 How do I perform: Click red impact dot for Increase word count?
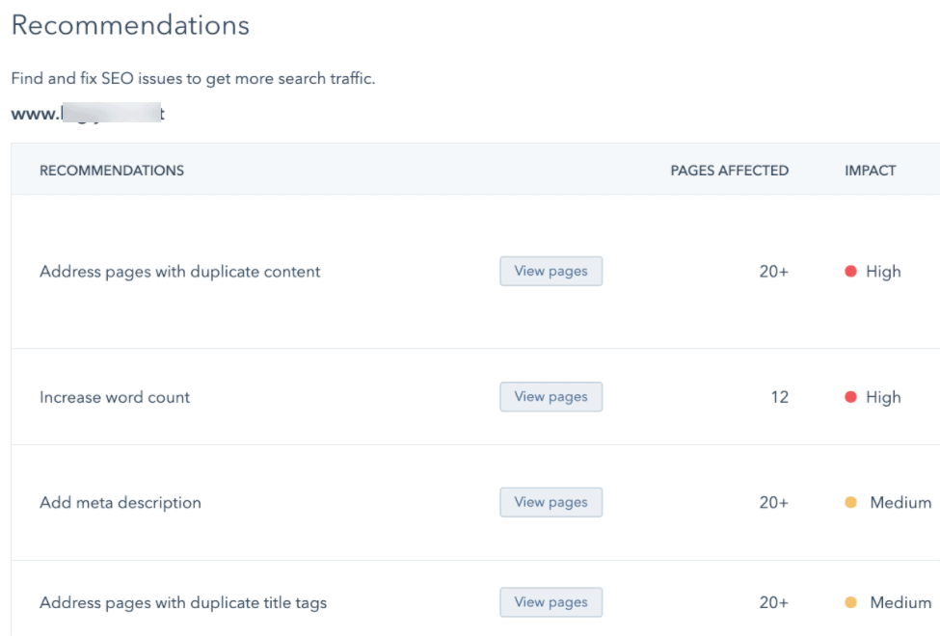coord(850,397)
